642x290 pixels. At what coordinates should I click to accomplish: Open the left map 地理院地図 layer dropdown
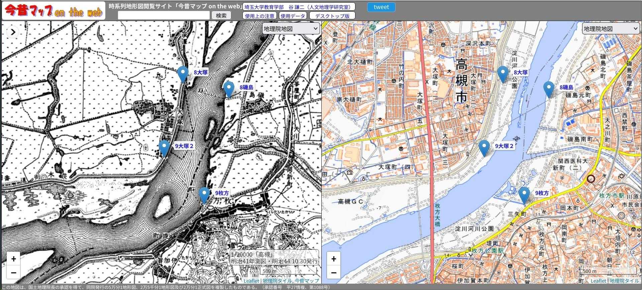pyautogui.click(x=290, y=29)
